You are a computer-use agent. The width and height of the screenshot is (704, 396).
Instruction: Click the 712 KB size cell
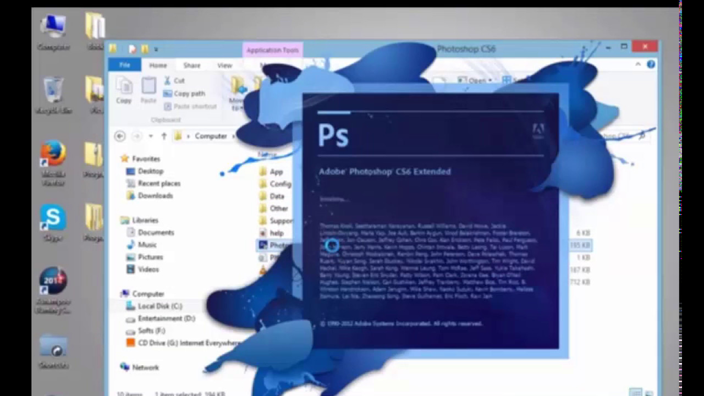pyautogui.click(x=580, y=282)
